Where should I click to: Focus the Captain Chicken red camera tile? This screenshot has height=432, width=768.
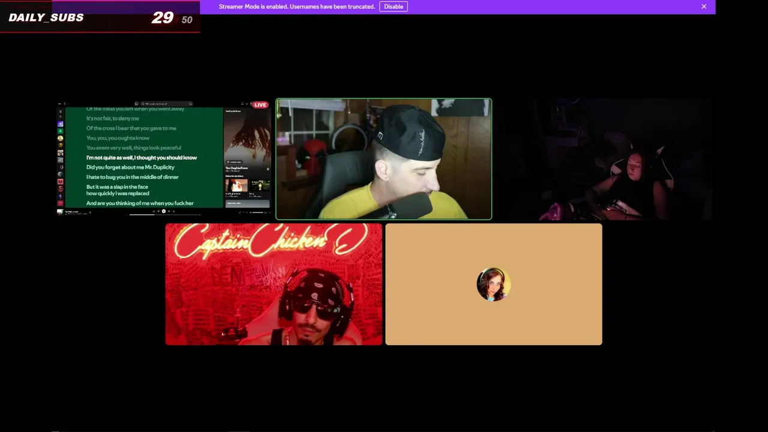pos(274,284)
